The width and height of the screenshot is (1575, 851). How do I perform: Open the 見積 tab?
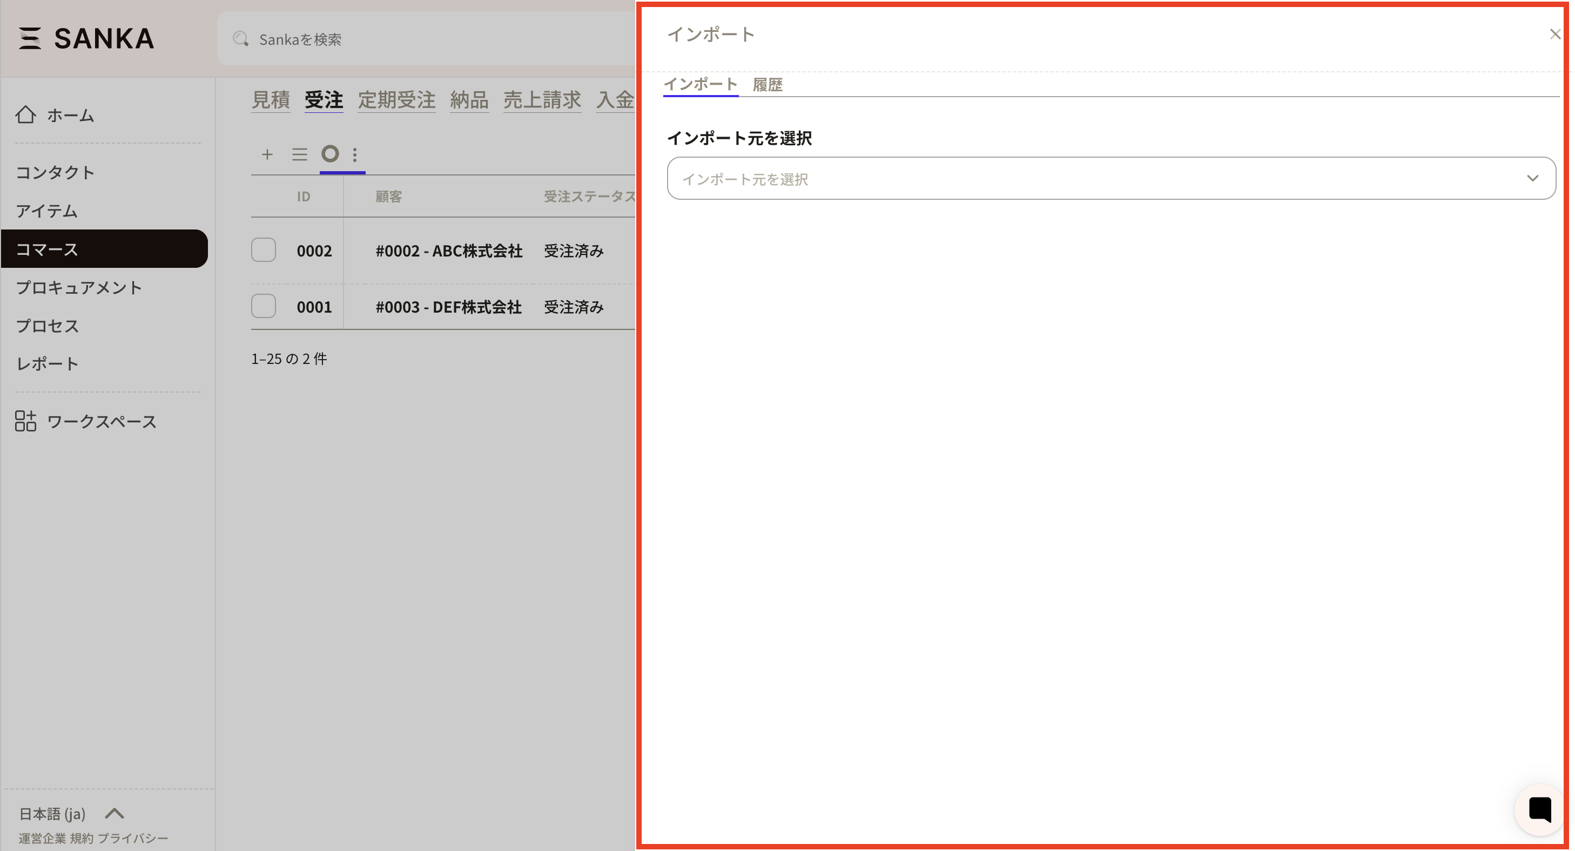tap(271, 100)
